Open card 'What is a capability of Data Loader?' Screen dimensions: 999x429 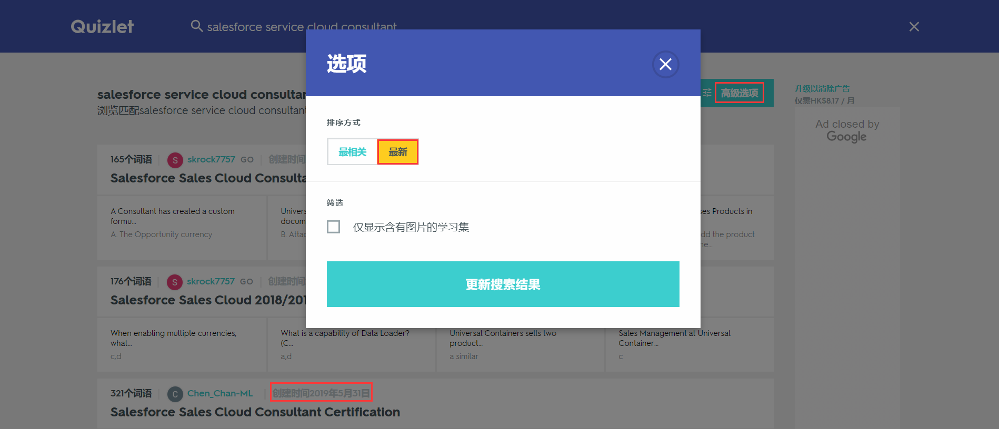tap(352, 345)
